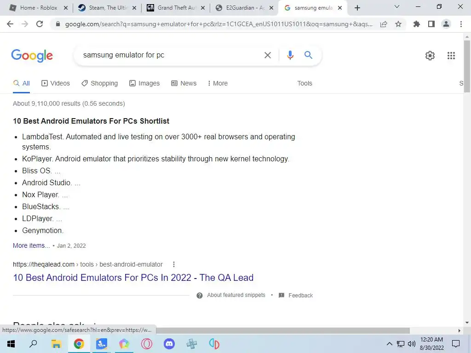View site info lock icon
This screenshot has width=471, height=353.
pos(58,24)
